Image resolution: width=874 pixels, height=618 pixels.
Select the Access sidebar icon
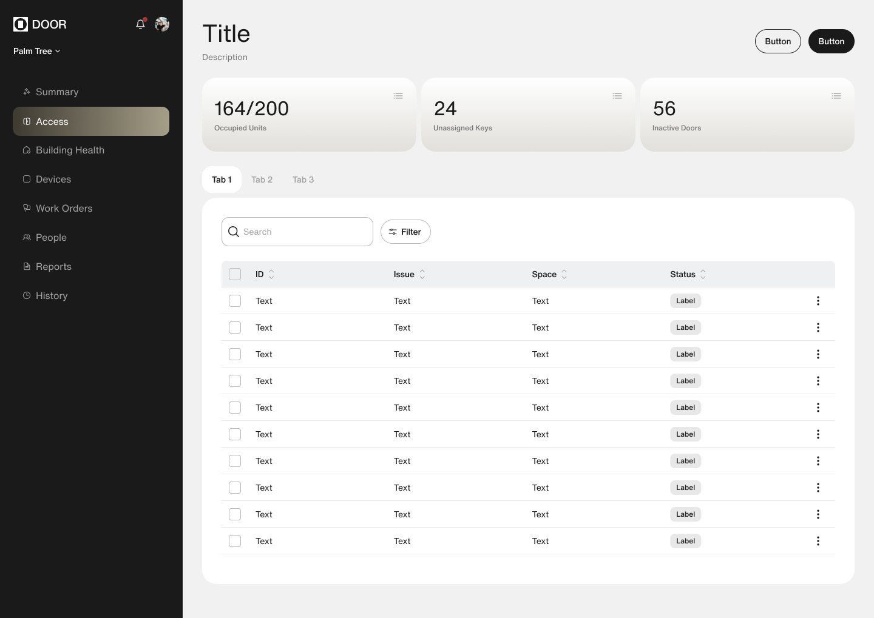coord(27,121)
